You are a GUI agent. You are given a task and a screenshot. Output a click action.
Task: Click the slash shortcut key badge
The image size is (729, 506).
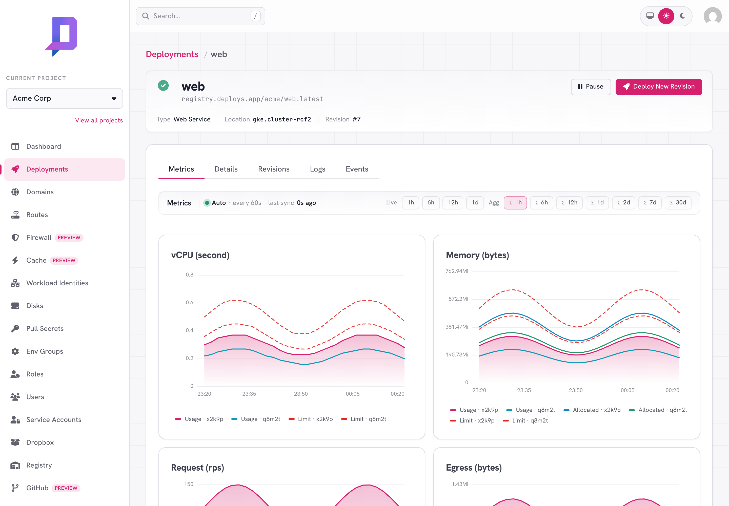pyautogui.click(x=255, y=16)
